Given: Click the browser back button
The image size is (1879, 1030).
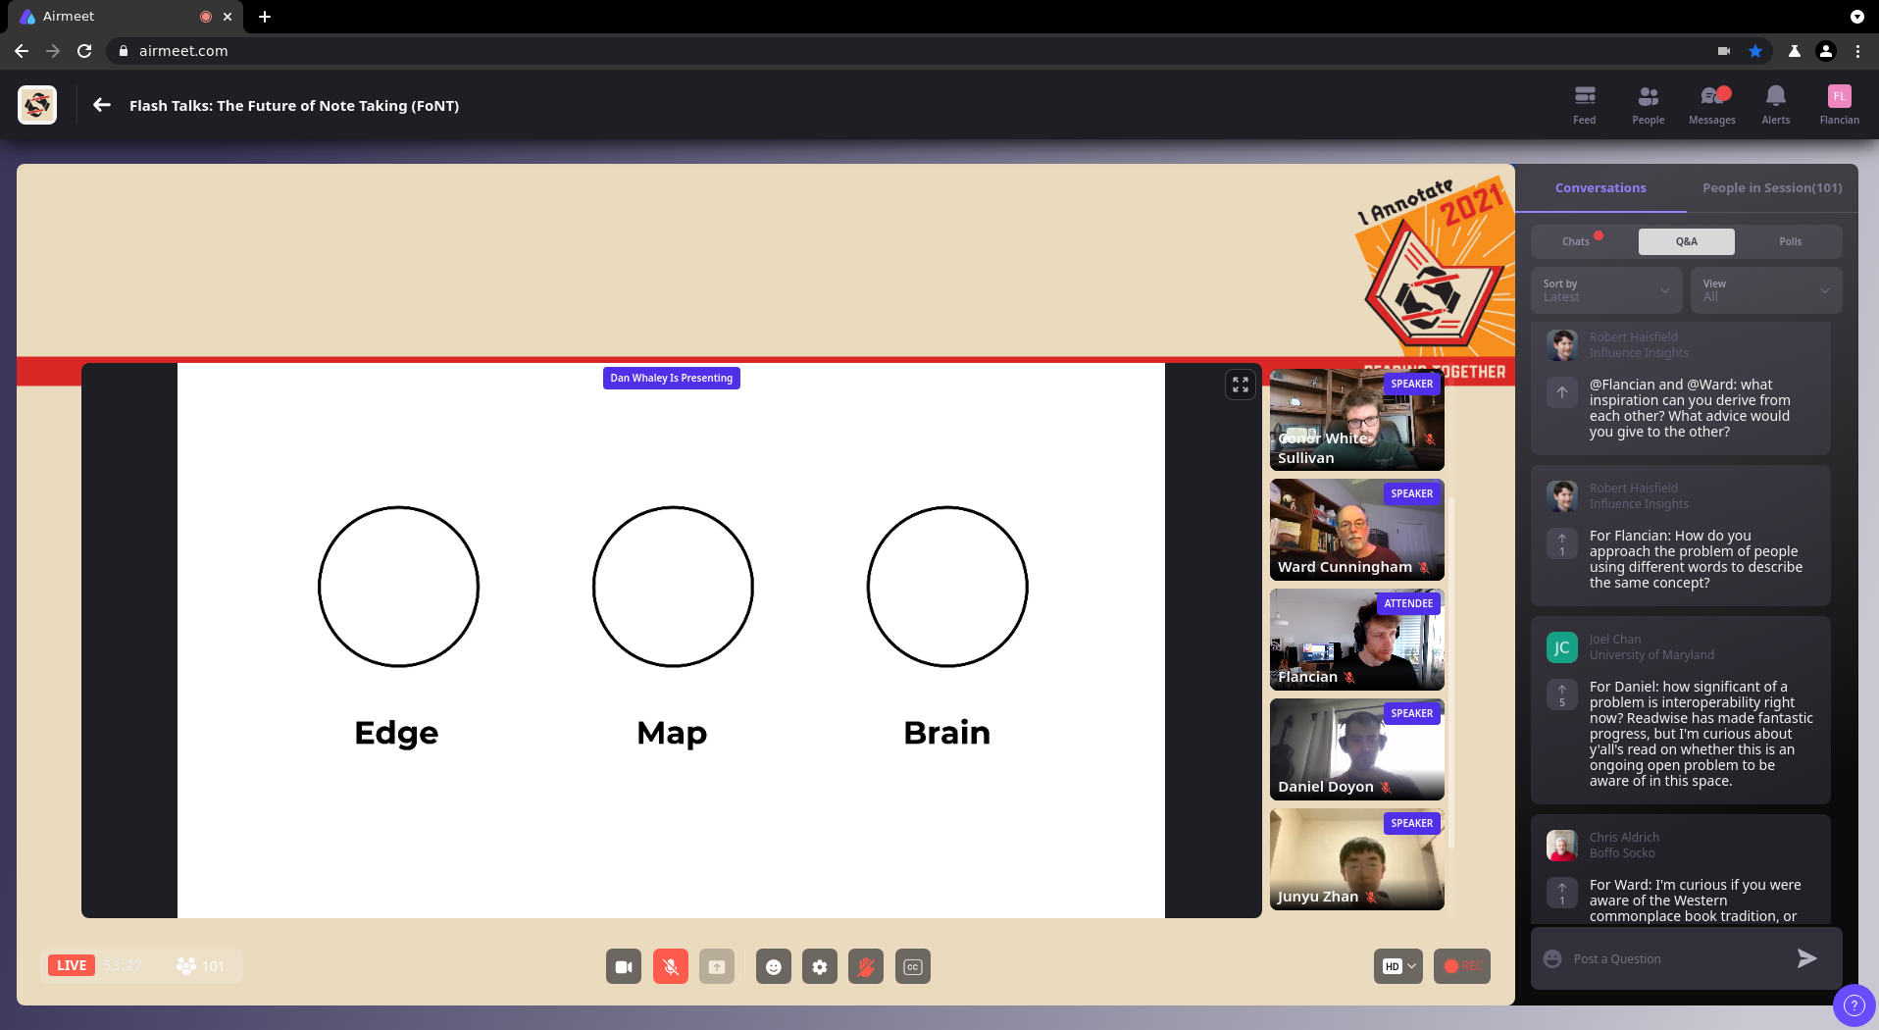Looking at the screenshot, I should (22, 51).
